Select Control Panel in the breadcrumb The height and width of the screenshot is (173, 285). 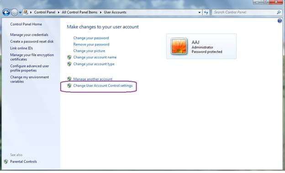45,12
